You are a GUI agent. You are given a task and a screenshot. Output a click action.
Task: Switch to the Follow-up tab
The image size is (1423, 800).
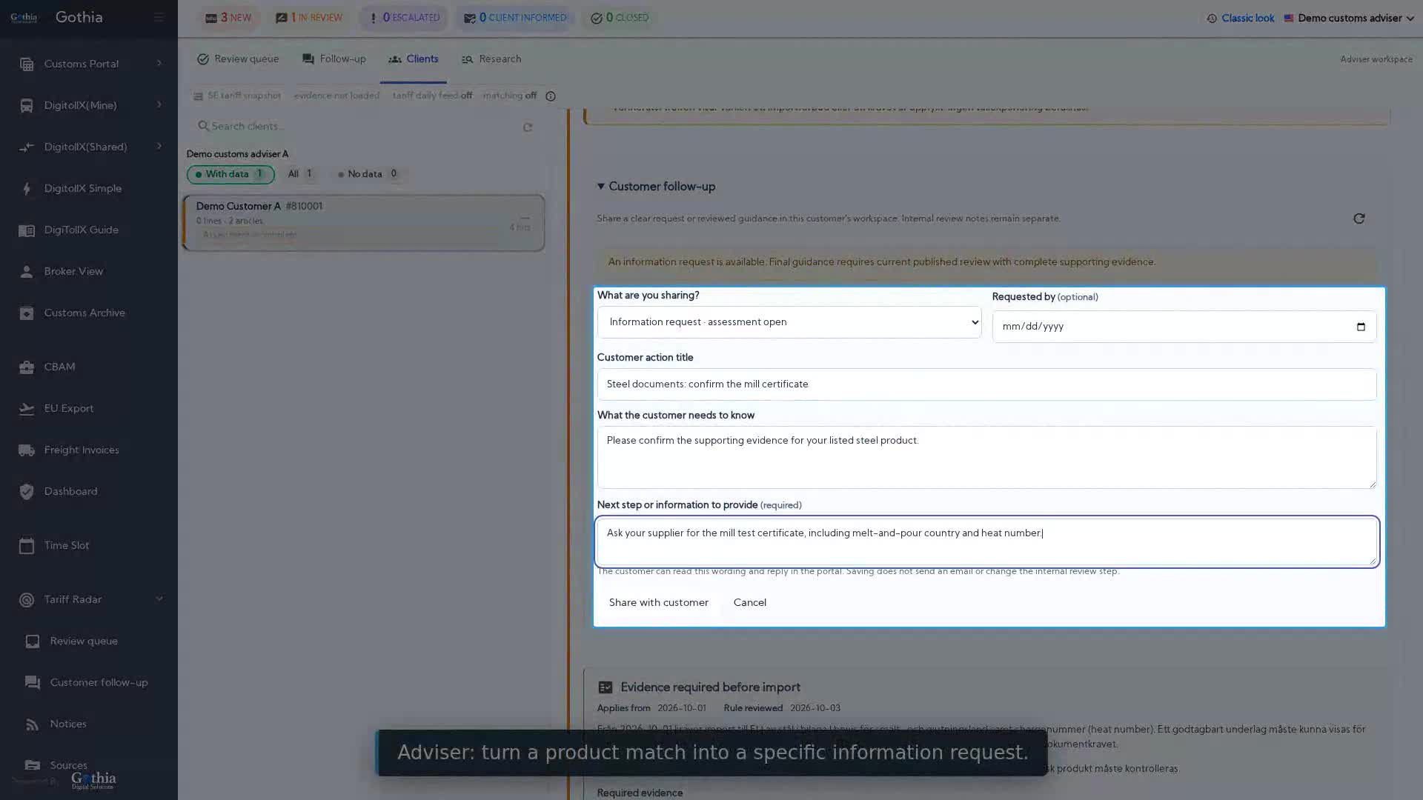coord(334,59)
